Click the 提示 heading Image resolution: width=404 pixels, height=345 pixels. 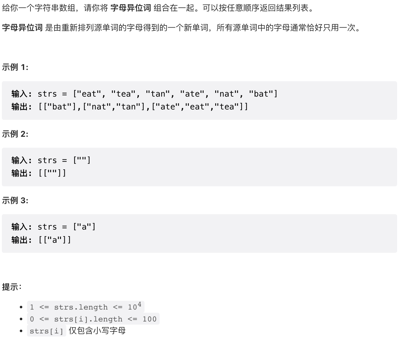[x=12, y=287]
